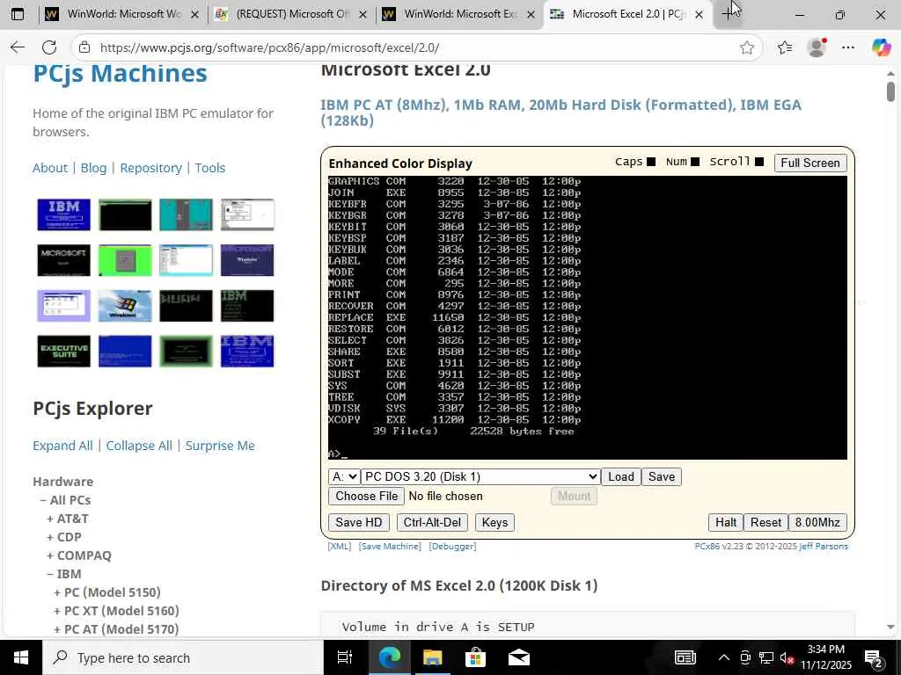This screenshot has width=901, height=675.
Task: Open the notification center icon
Action: coord(874,657)
